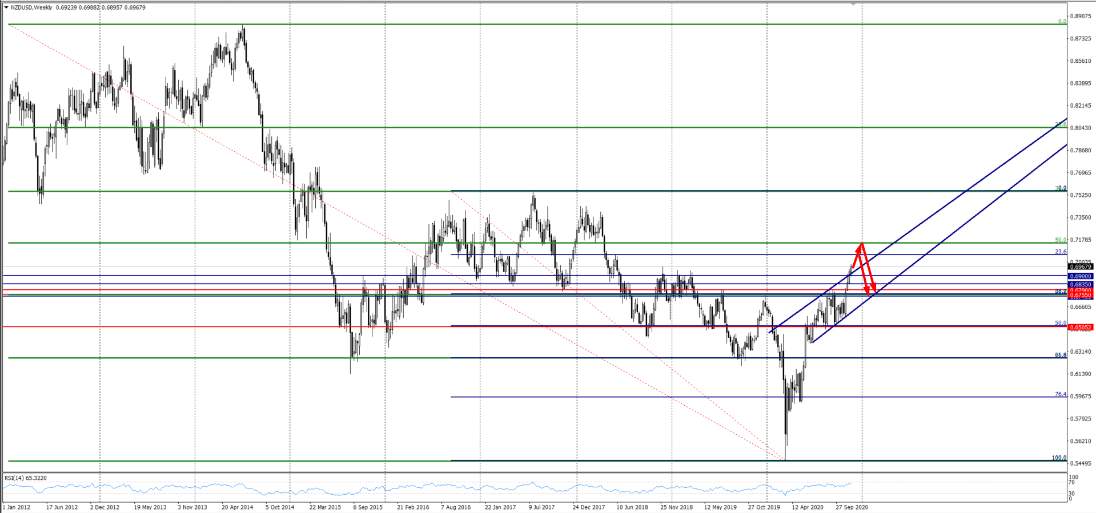Viewport: 1096px width, 513px height.
Task: Click the 0.89075 price on the scale
Action: [1081, 17]
